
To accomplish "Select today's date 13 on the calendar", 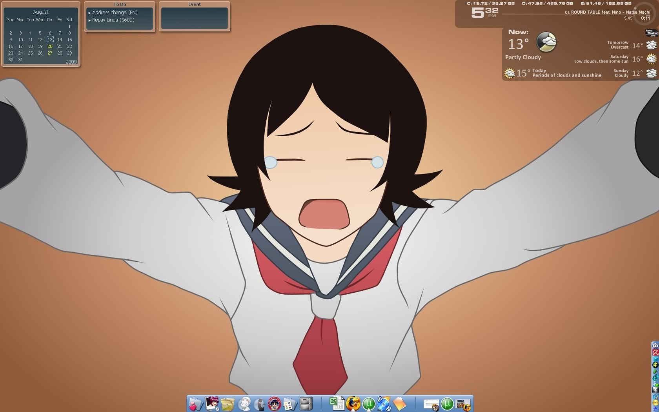I will click(50, 39).
